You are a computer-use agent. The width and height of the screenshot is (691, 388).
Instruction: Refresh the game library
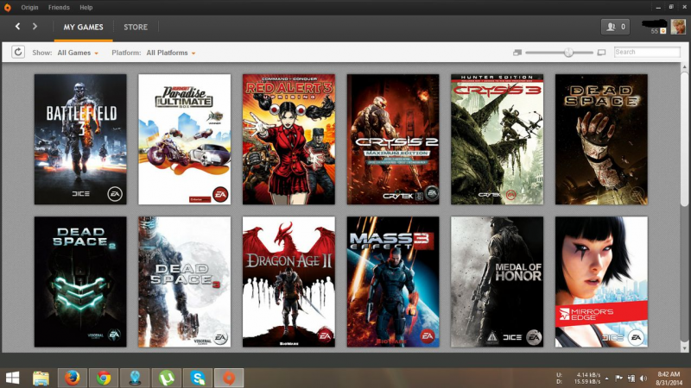pos(18,53)
